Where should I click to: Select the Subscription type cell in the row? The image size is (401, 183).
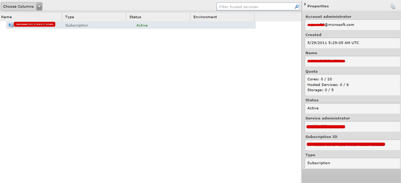click(x=77, y=25)
